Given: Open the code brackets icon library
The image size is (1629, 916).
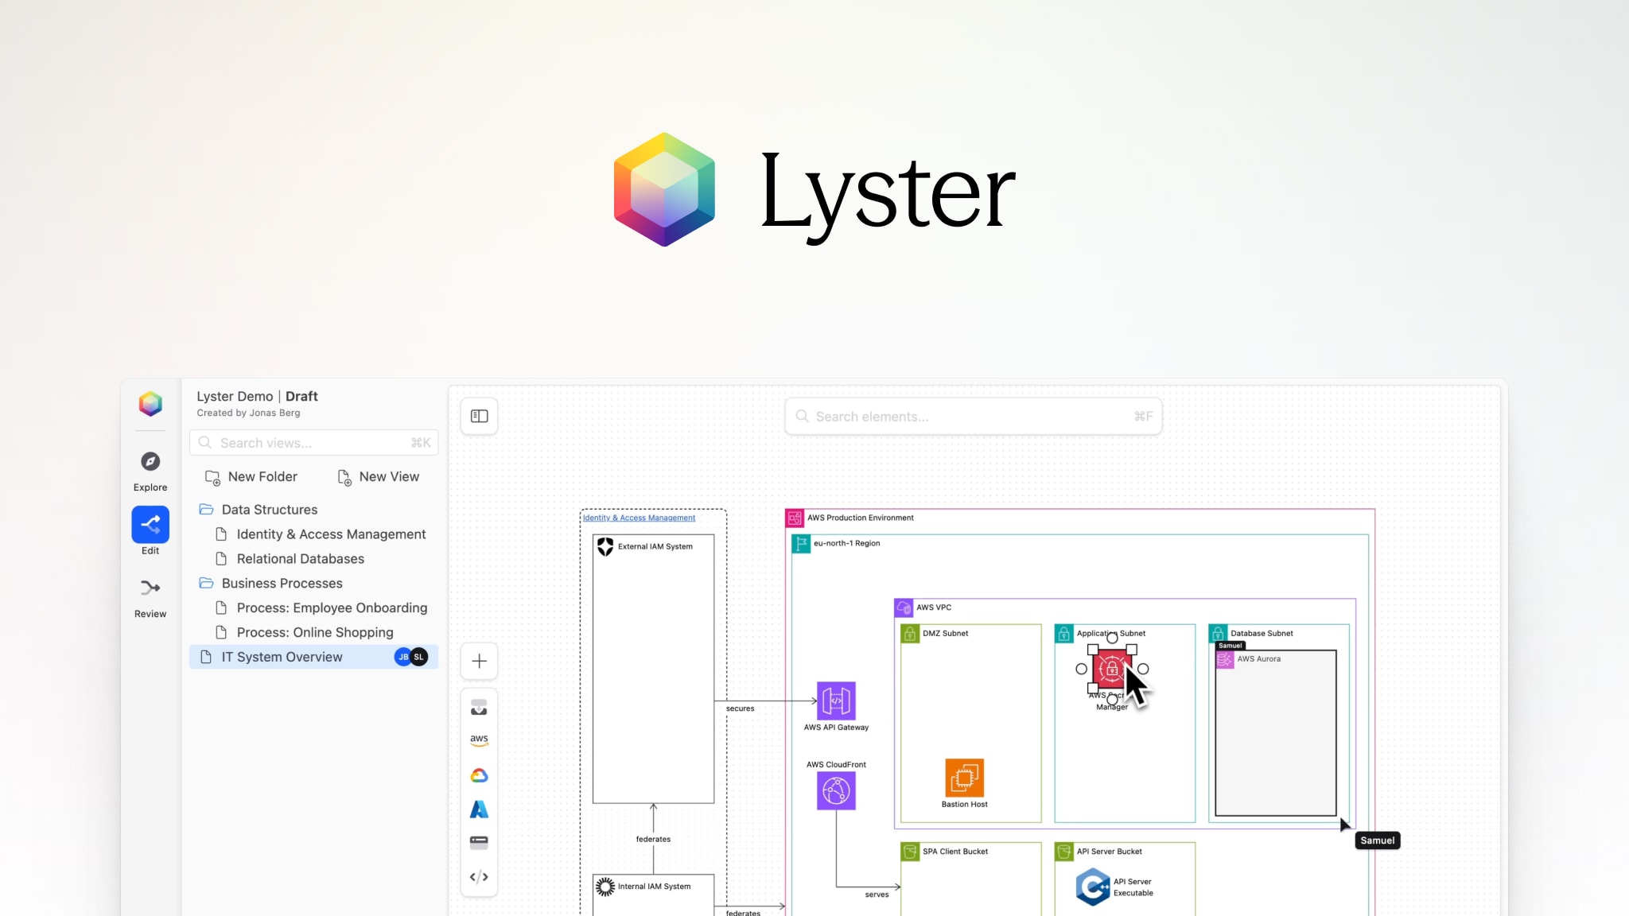Looking at the screenshot, I should (480, 877).
